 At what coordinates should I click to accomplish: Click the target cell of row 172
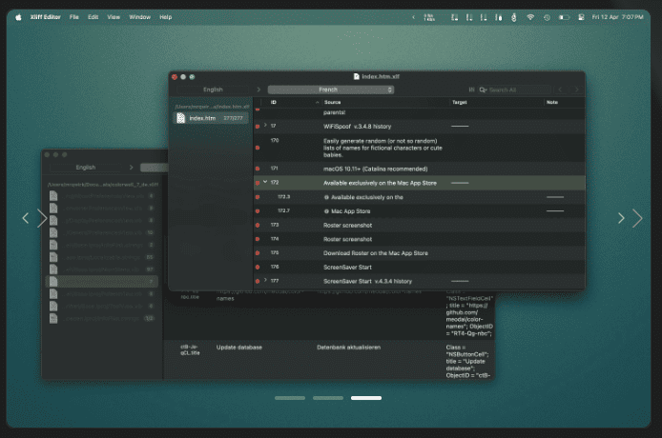click(x=496, y=183)
